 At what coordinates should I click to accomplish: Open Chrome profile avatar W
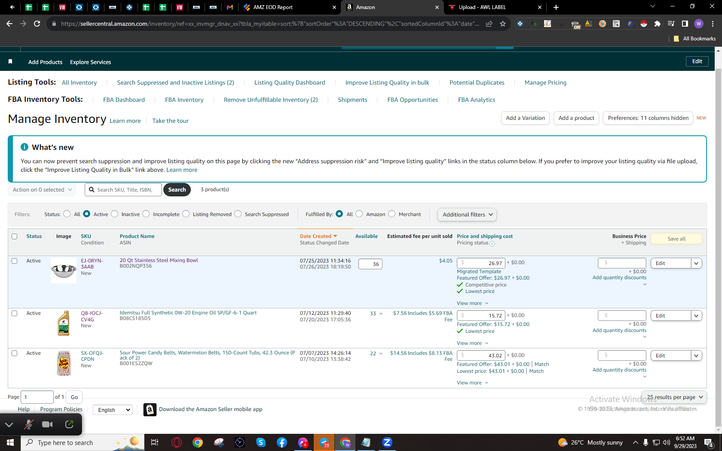tap(699, 24)
